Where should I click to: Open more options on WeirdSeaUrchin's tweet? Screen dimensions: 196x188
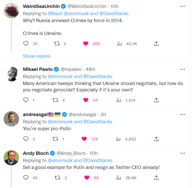point(183,6)
